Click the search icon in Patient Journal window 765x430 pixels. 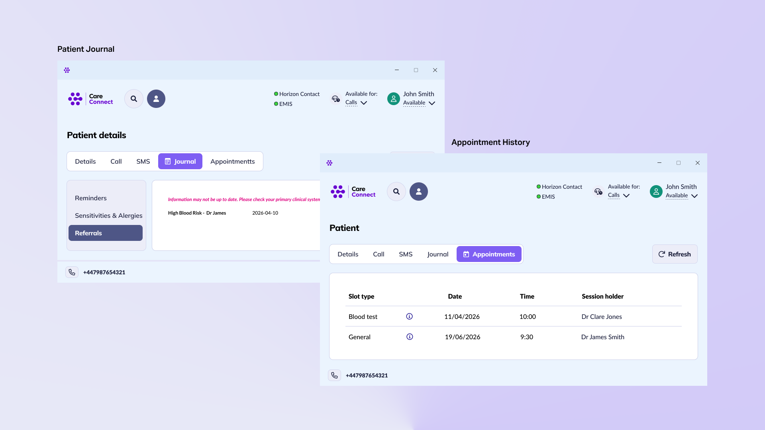(x=134, y=99)
